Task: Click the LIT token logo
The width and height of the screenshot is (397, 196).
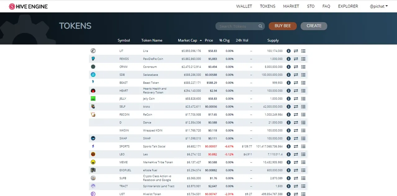Action: 93,51
